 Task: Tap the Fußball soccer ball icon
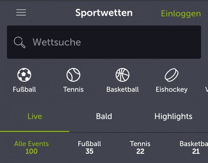pyautogui.click(x=24, y=75)
